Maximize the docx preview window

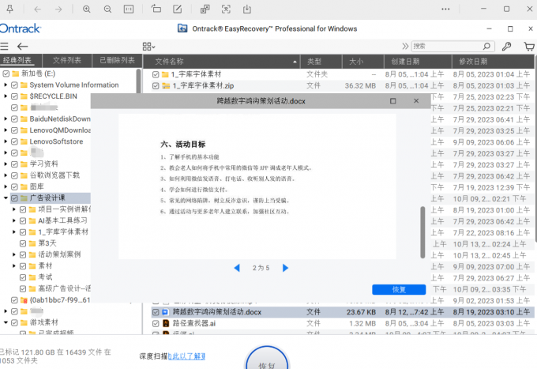pos(392,100)
